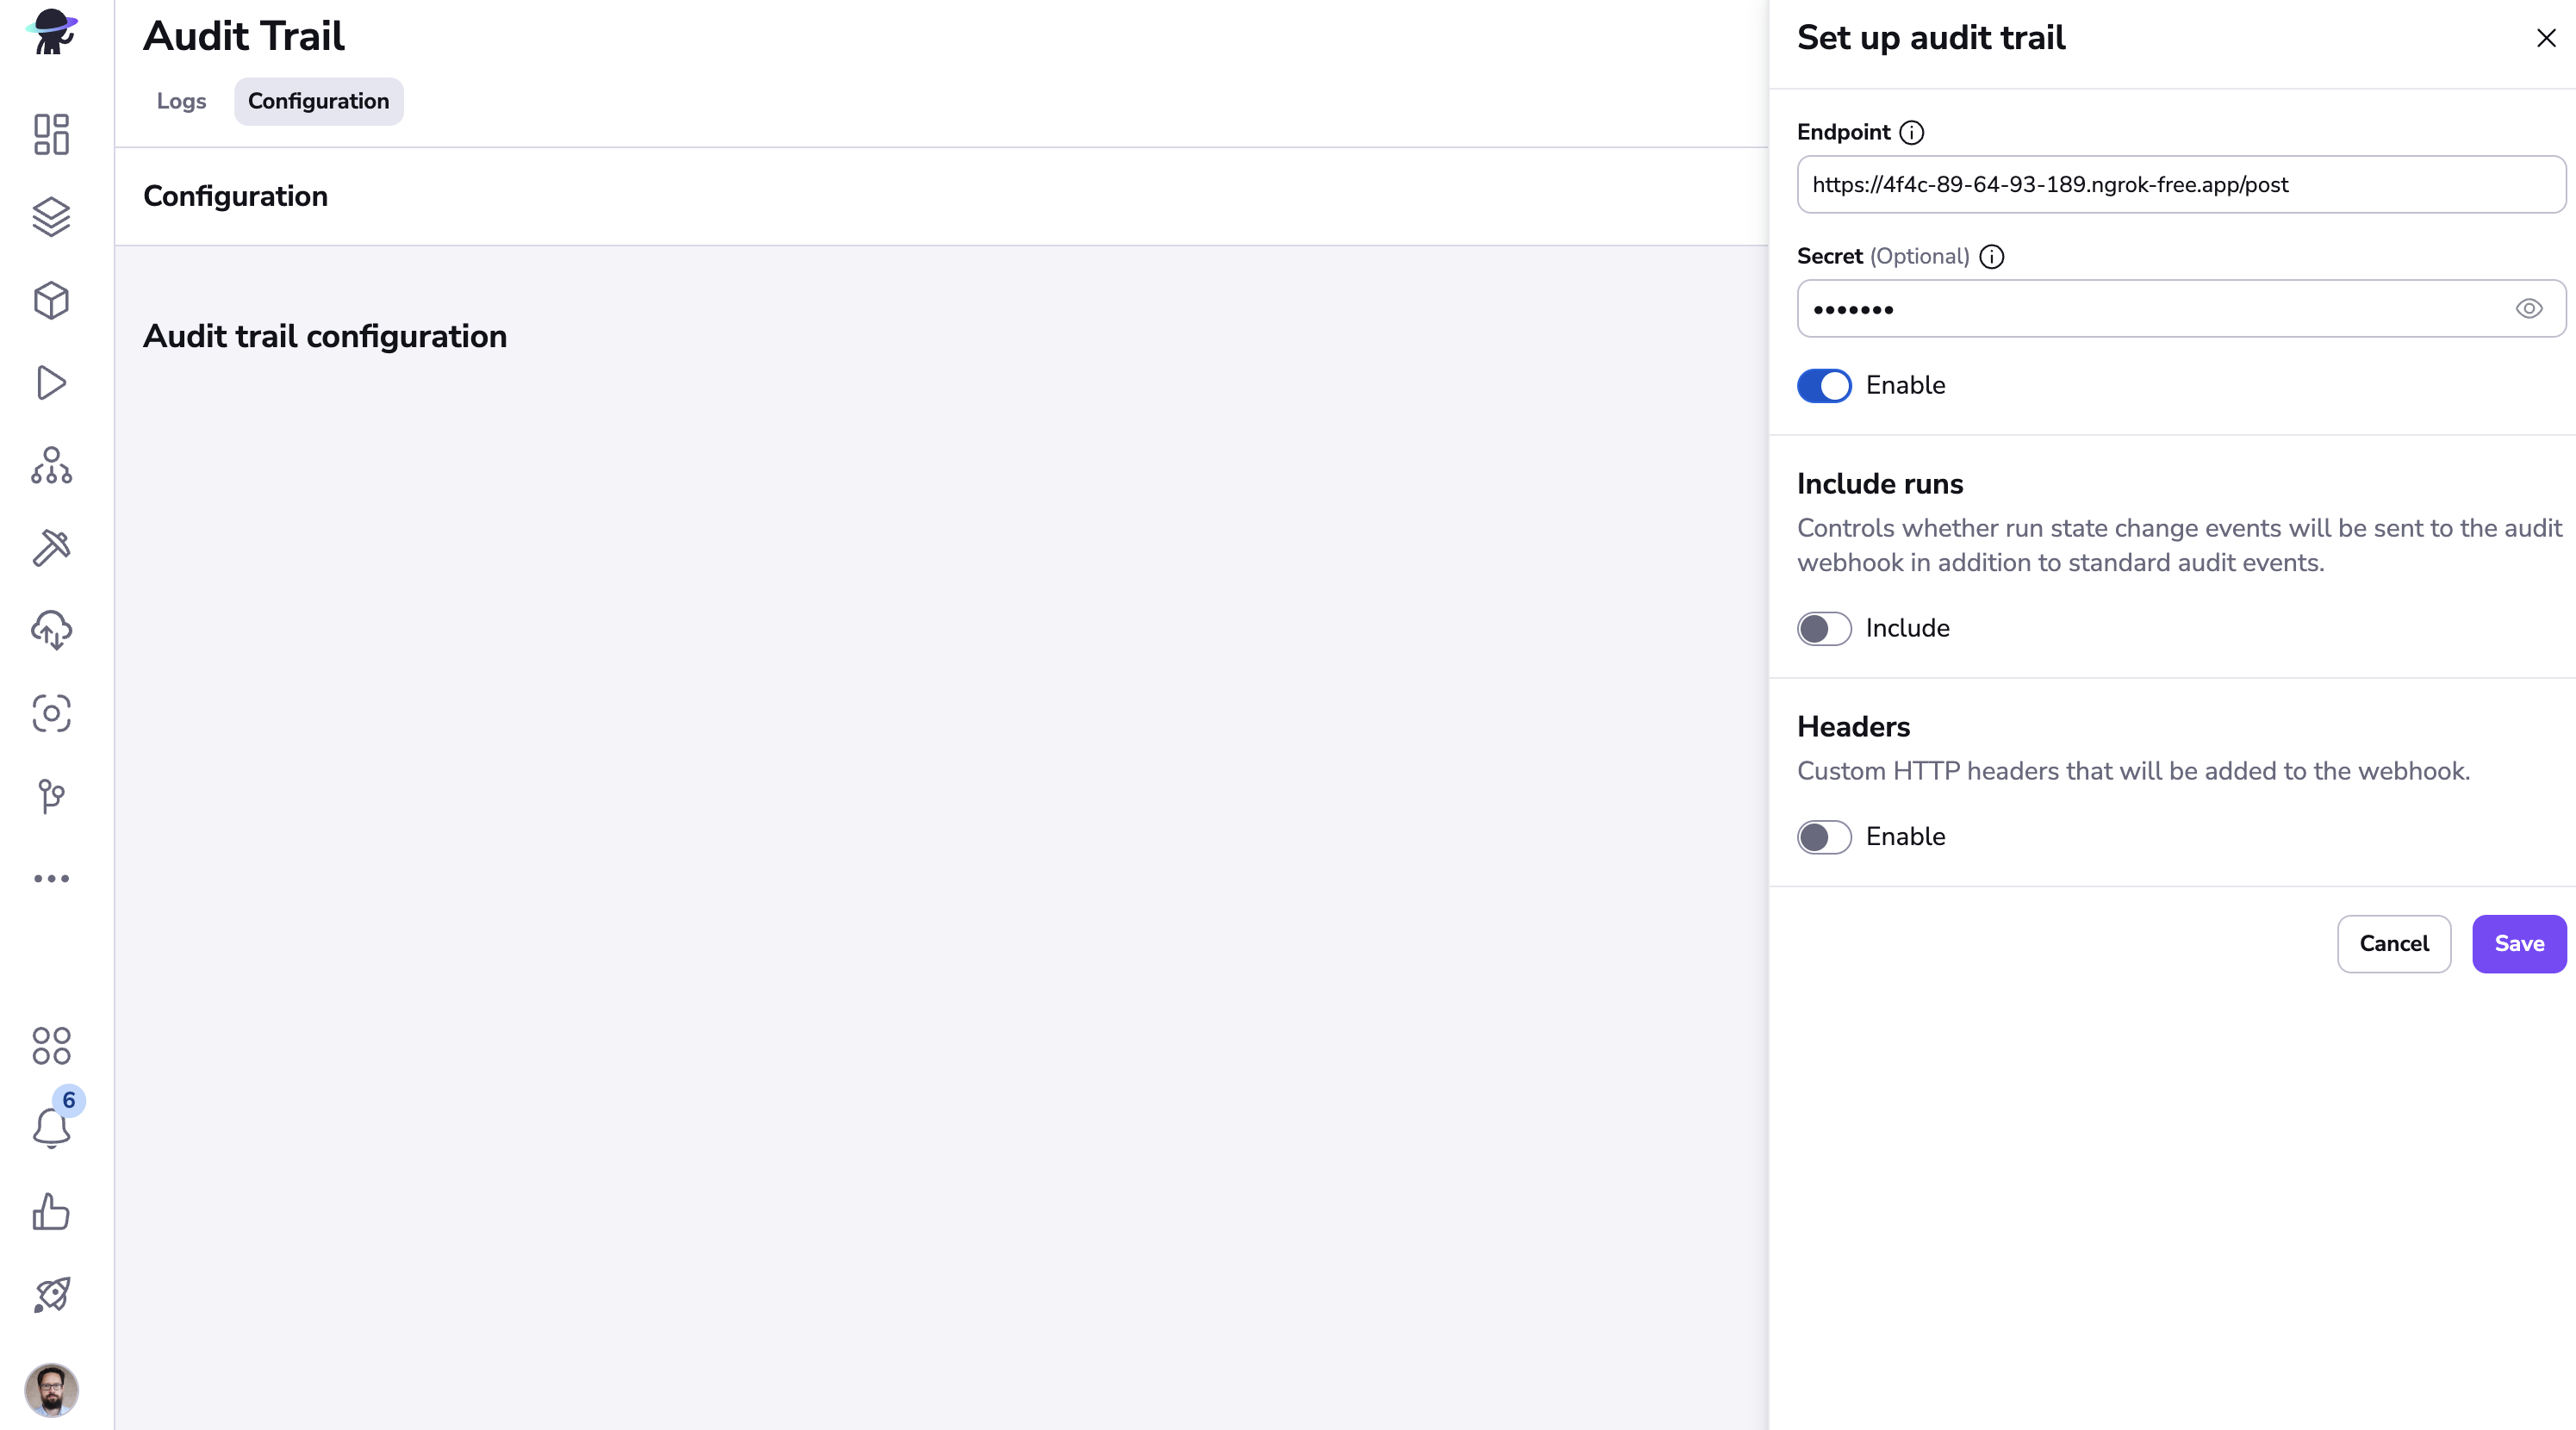Select the Configuration tab
Viewport: 2576px width, 1430px height.
(318, 101)
